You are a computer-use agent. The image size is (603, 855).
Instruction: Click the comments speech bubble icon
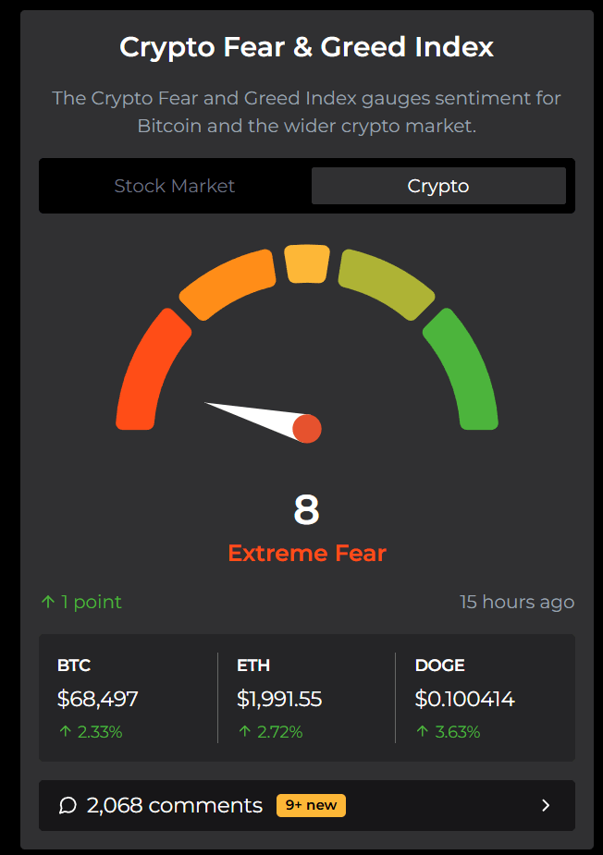pos(68,805)
